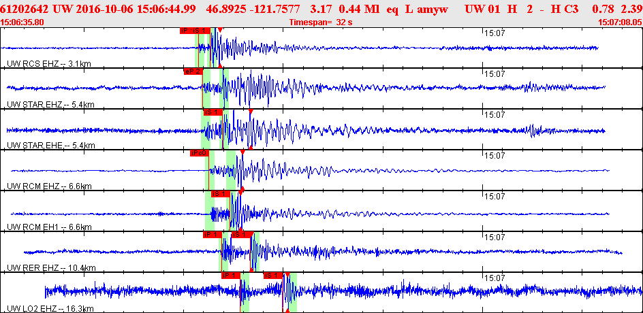
Task: Click the UW LO2 EHZ 16.3km label
Action: tap(51, 308)
